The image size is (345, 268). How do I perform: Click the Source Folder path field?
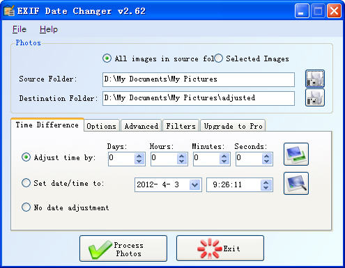199,79
